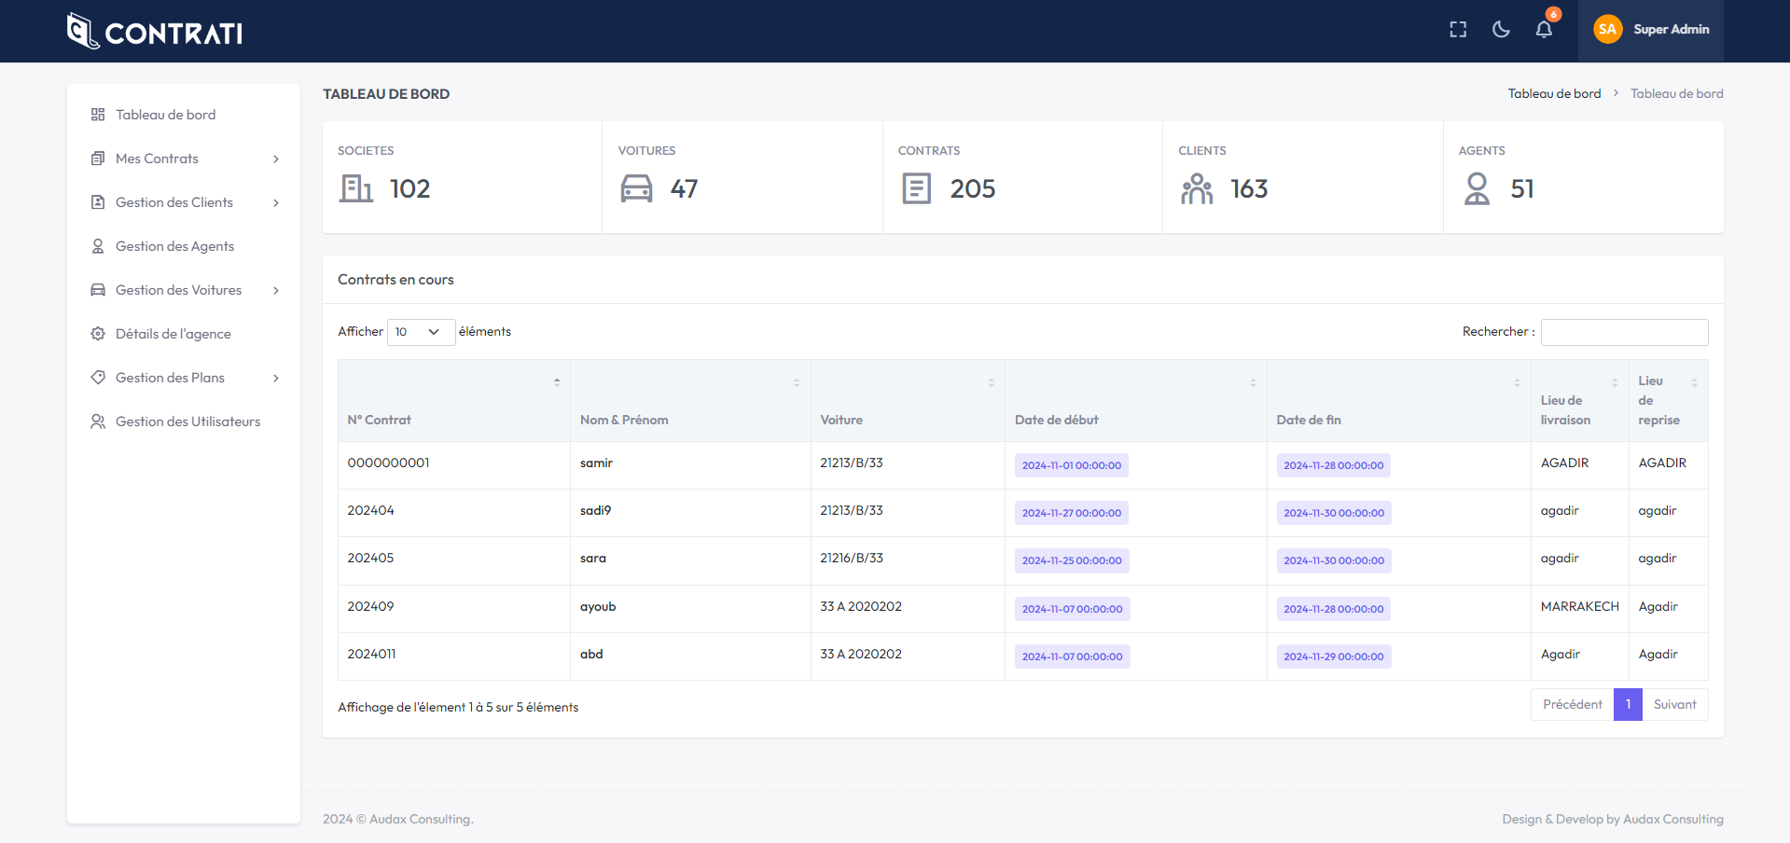Screen dimensions: 1790x843
Task: Click the Agents person icon
Action: [x=1477, y=188]
